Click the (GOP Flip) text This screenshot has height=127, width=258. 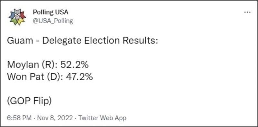tap(29, 101)
